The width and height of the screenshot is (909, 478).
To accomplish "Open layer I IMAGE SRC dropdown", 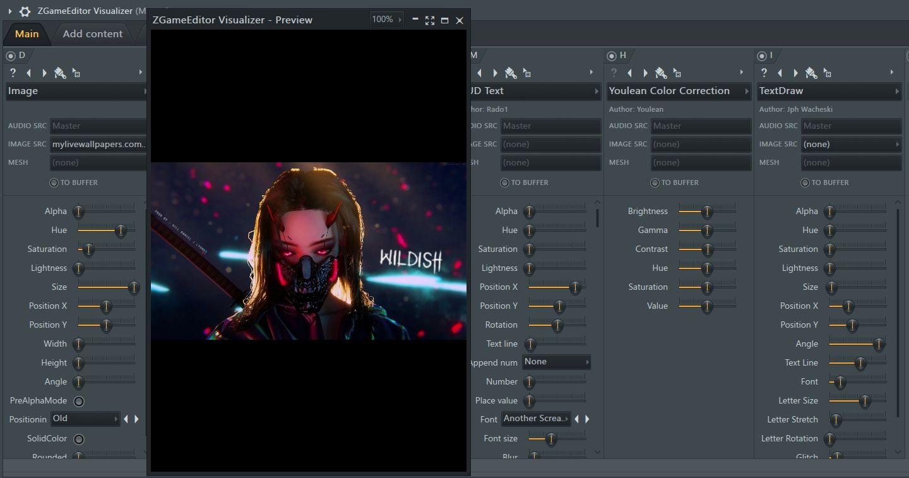I will tap(852, 144).
